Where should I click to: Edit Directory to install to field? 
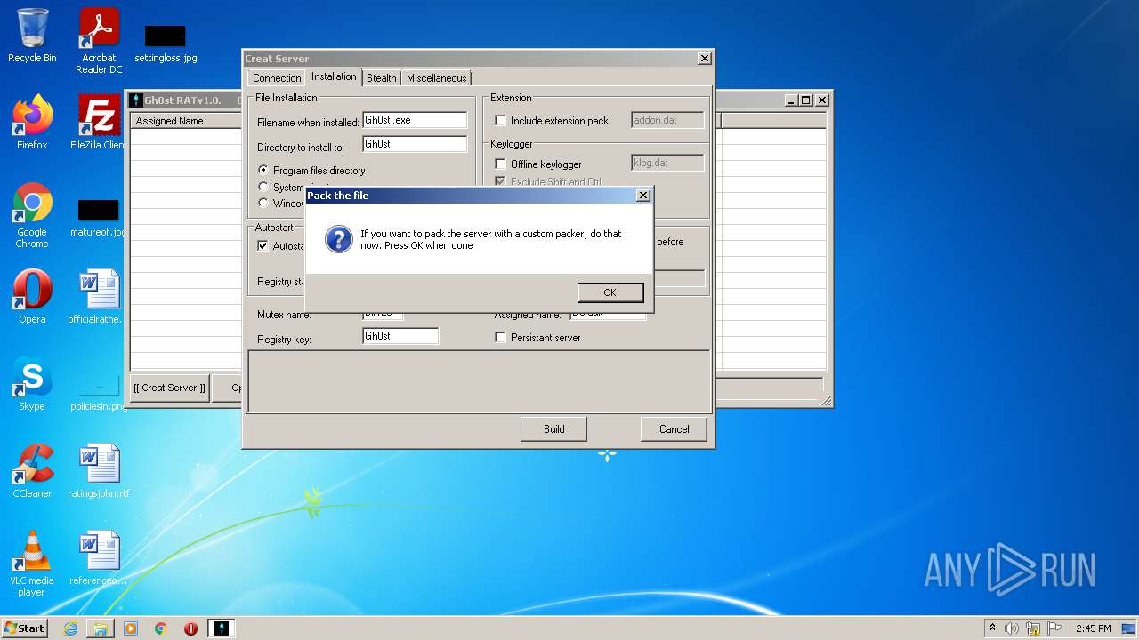click(x=415, y=144)
